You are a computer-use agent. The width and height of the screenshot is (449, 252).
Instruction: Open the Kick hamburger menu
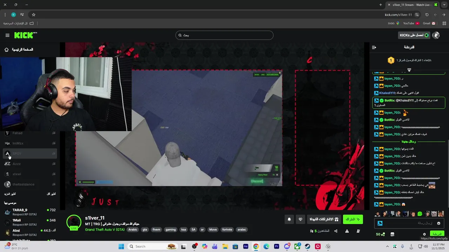[x=7, y=35]
